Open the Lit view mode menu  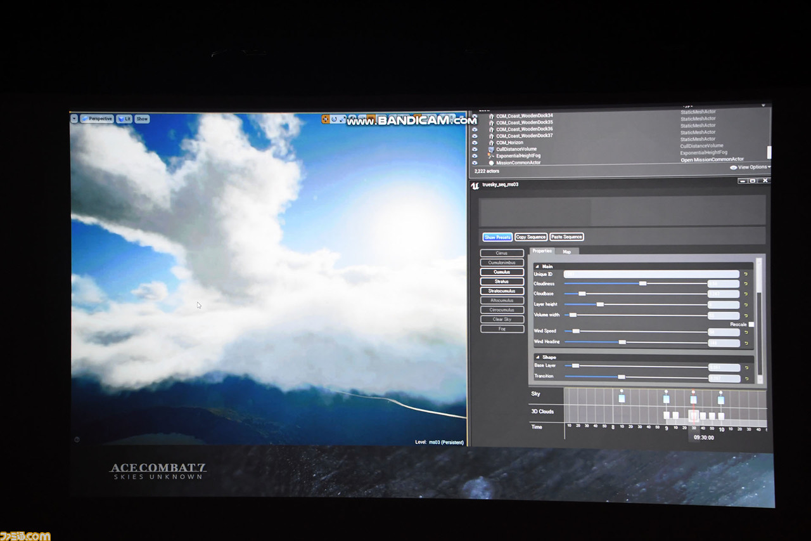(124, 119)
